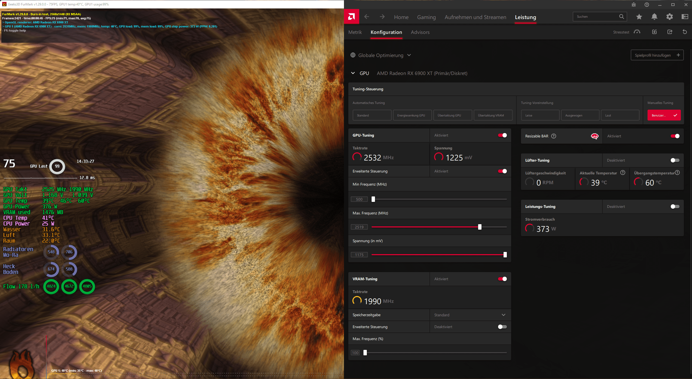Switch to the Metrik tab
The width and height of the screenshot is (692, 379).
pyautogui.click(x=355, y=32)
